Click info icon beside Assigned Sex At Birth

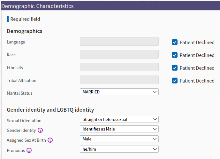pos(50,140)
